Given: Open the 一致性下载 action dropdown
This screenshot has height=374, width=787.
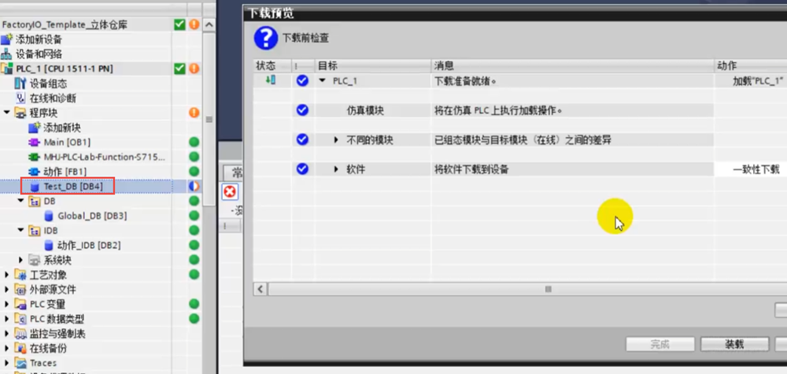Looking at the screenshot, I should point(750,169).
